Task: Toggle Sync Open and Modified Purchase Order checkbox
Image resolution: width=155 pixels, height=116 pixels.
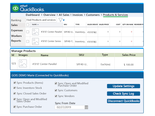Action: click(x=56, y=83)
